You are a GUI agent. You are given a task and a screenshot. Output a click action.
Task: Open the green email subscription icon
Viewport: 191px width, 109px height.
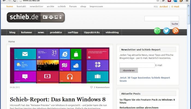[157, 31]
